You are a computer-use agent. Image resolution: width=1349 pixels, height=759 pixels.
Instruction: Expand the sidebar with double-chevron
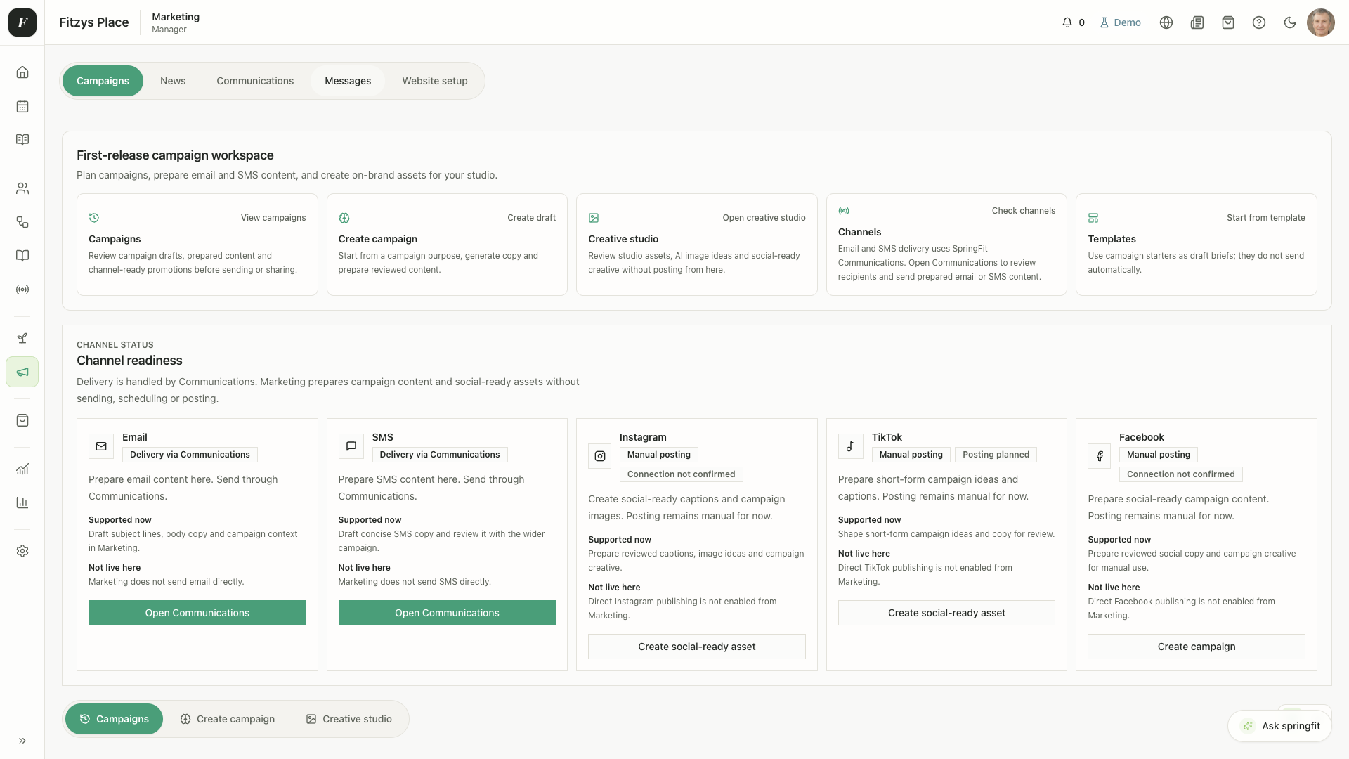[22, 741]
